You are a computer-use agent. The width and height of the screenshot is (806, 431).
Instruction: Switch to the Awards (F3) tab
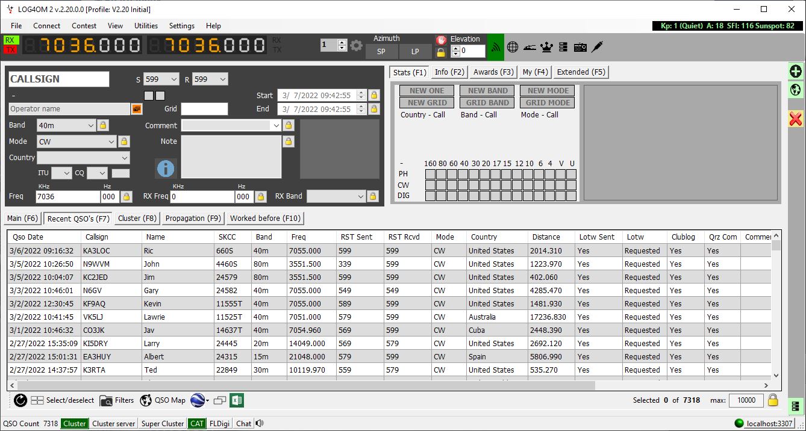[x=493, y=72]
